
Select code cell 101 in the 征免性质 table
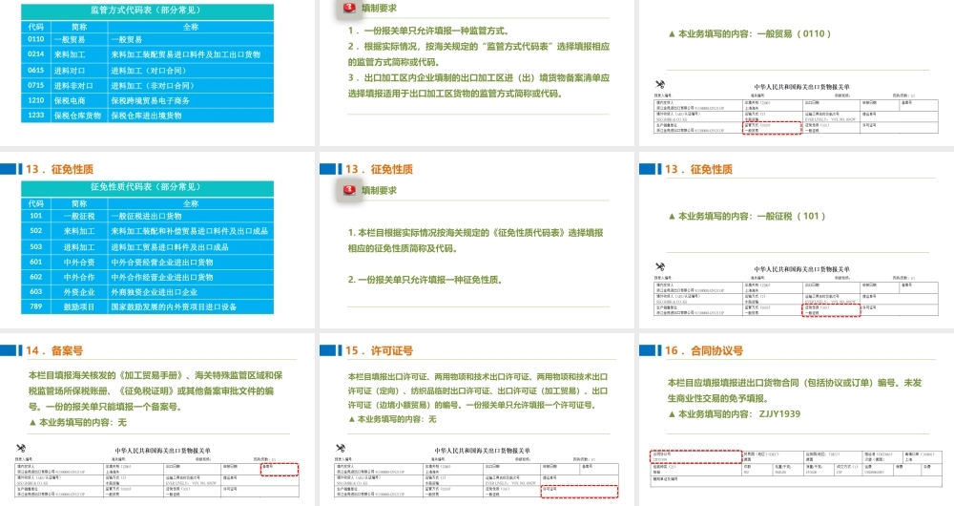pyautogui.click(x=36, y=216)
